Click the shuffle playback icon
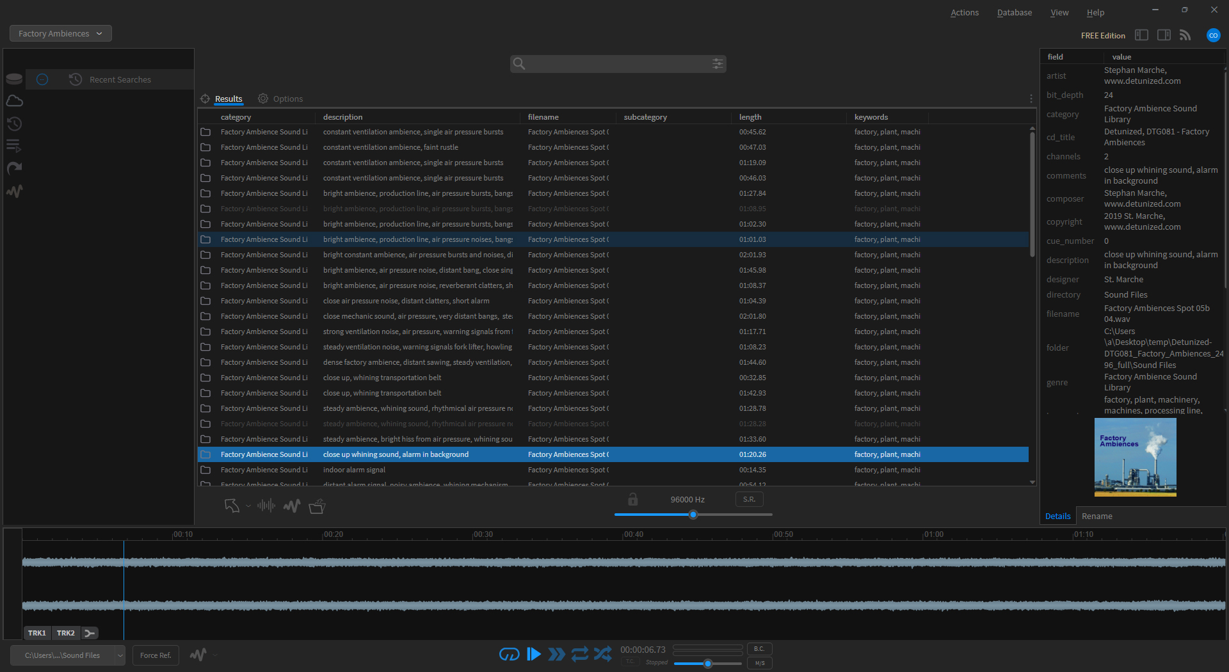1229x672 pixels. tap(602, 653)
